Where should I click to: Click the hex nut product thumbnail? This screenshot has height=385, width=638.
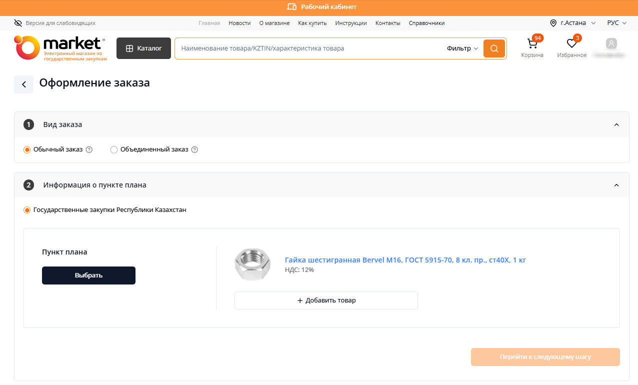pos(252,264)
